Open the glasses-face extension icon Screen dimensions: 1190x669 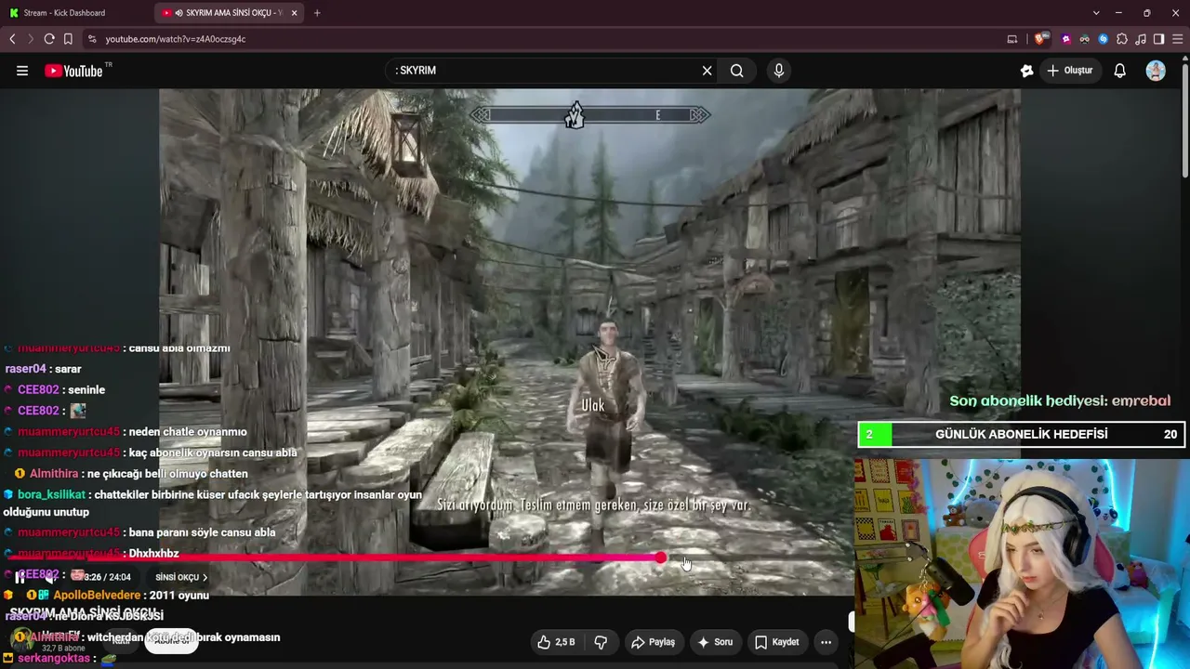tap(1085, 39)
